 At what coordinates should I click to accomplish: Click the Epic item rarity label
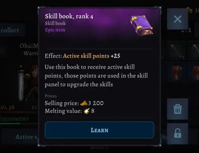(55, 30)
